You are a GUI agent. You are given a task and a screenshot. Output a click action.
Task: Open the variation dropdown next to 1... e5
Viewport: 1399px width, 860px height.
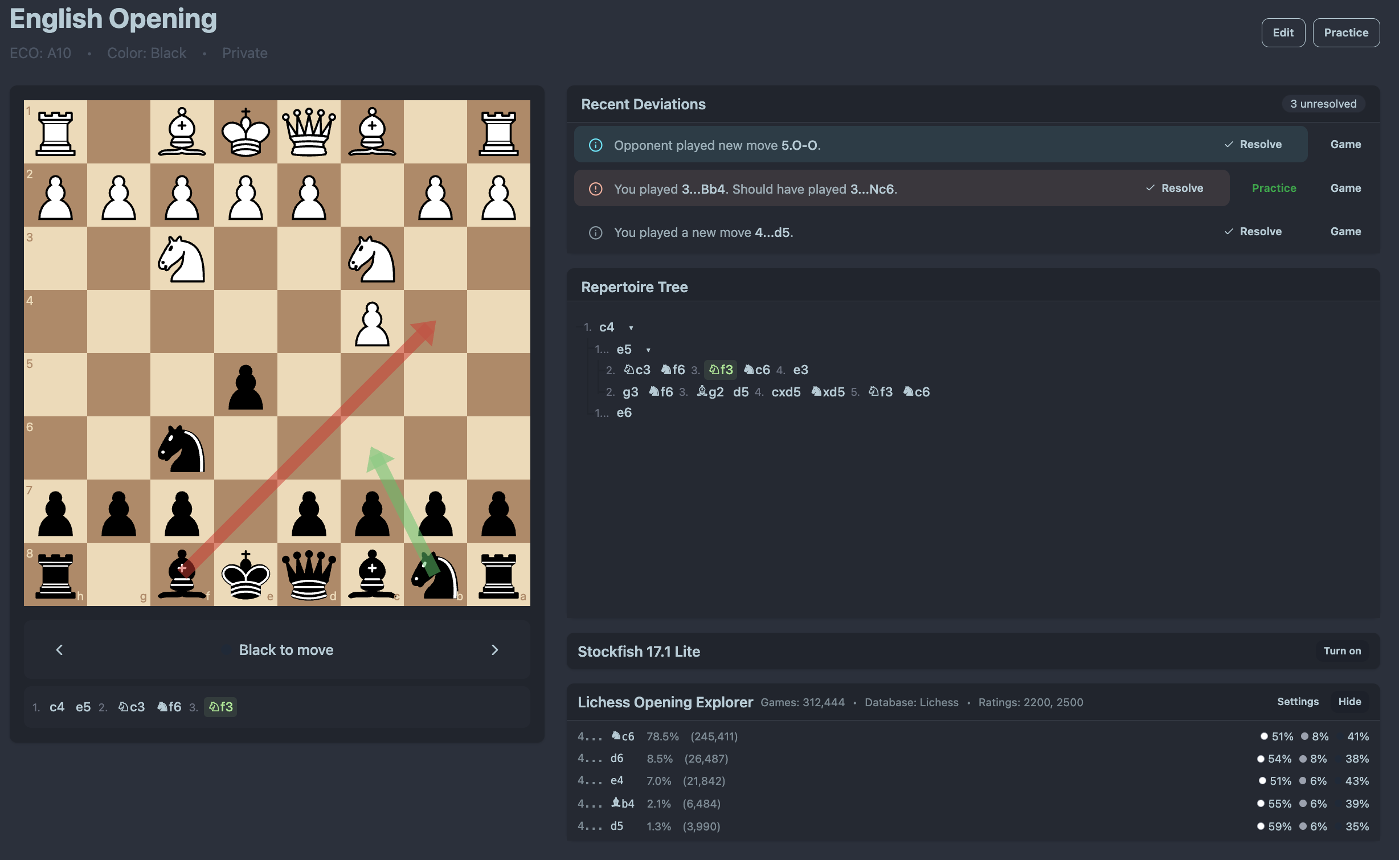click(648, 350)
